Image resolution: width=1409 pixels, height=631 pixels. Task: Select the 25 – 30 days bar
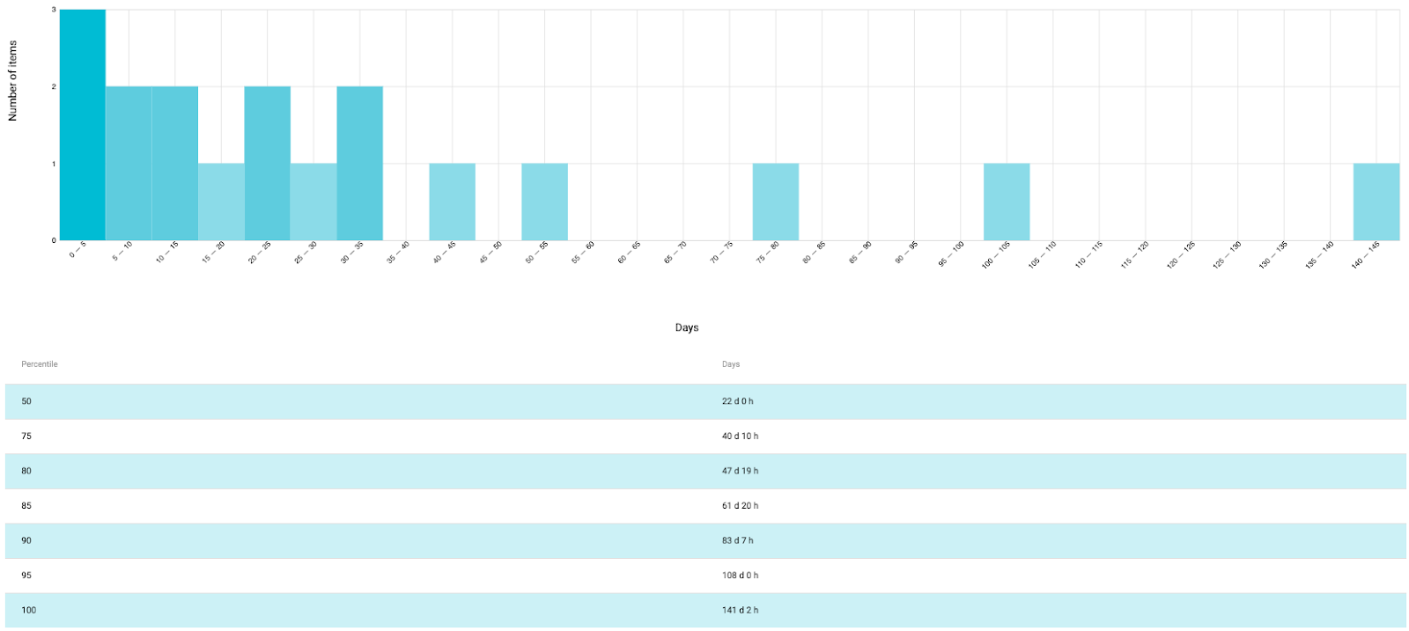pos(314,202)
